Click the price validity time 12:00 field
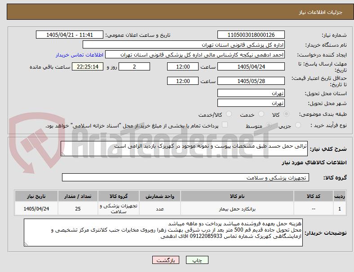This screenshot has height=272, width=354. coord(183,81)
